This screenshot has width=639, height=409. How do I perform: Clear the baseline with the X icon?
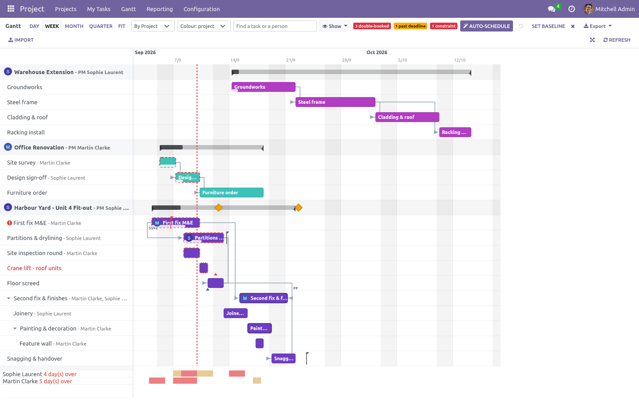point(573,26)
